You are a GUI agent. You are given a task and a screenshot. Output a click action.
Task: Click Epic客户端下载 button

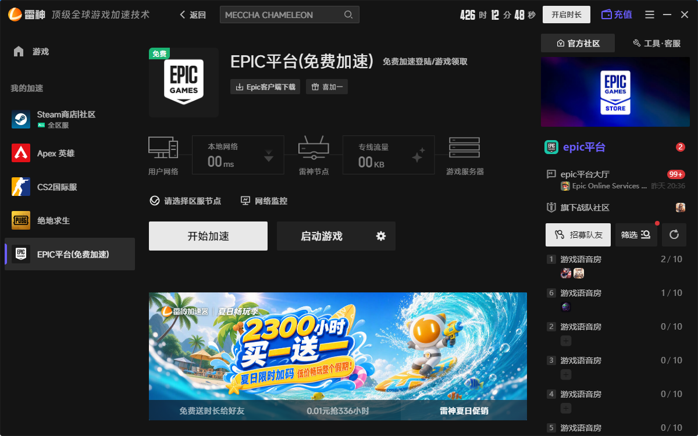click(x=266, y=87)
